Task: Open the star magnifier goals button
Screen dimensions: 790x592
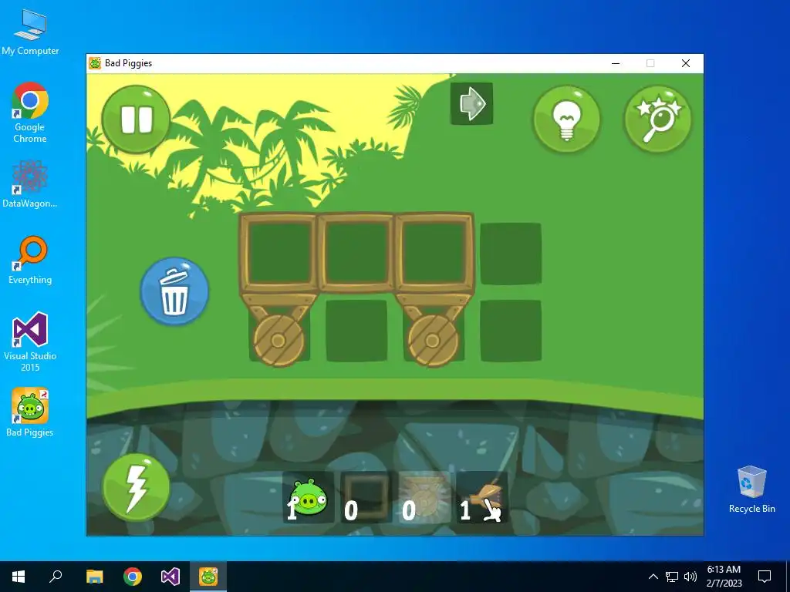Action: (x=657, y=119)
